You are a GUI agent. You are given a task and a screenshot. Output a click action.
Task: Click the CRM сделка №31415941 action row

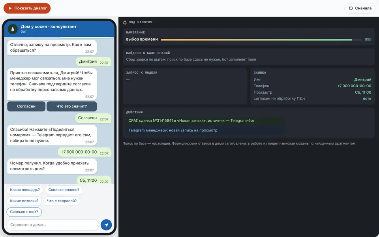coord(205,121)
